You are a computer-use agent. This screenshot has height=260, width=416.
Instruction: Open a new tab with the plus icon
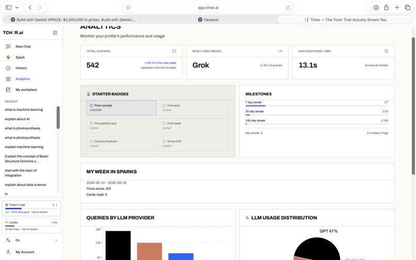coord(397,7)
